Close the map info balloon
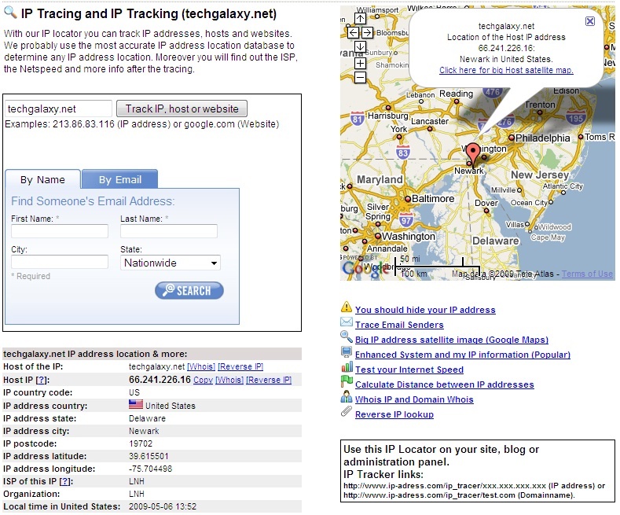This screenshot has width=620, height=515. (x=589, y=21)
